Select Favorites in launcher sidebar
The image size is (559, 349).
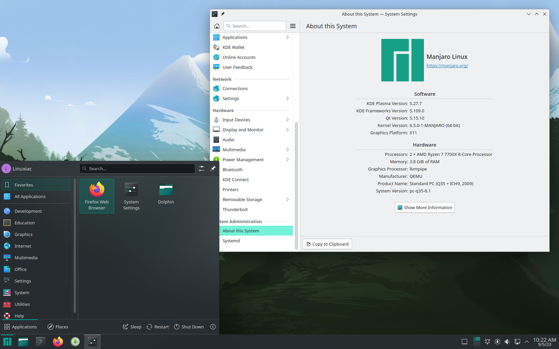(x=36, y=185)
